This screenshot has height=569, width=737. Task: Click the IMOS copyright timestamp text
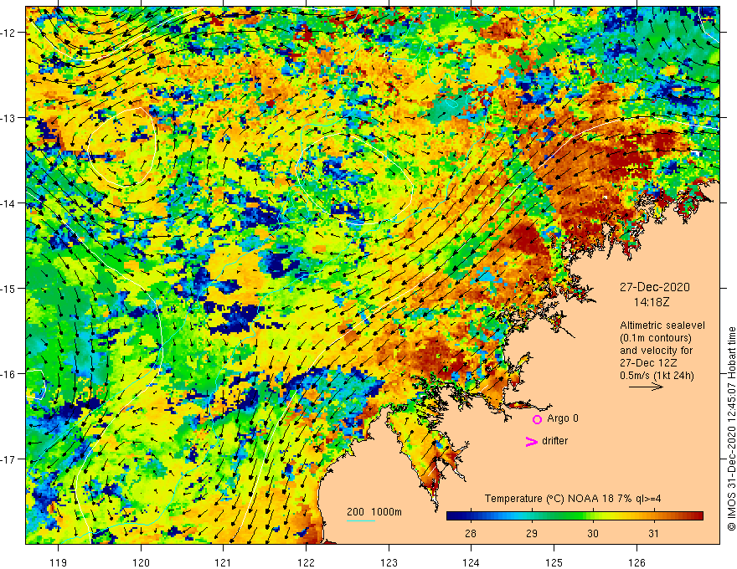(731, 429)
